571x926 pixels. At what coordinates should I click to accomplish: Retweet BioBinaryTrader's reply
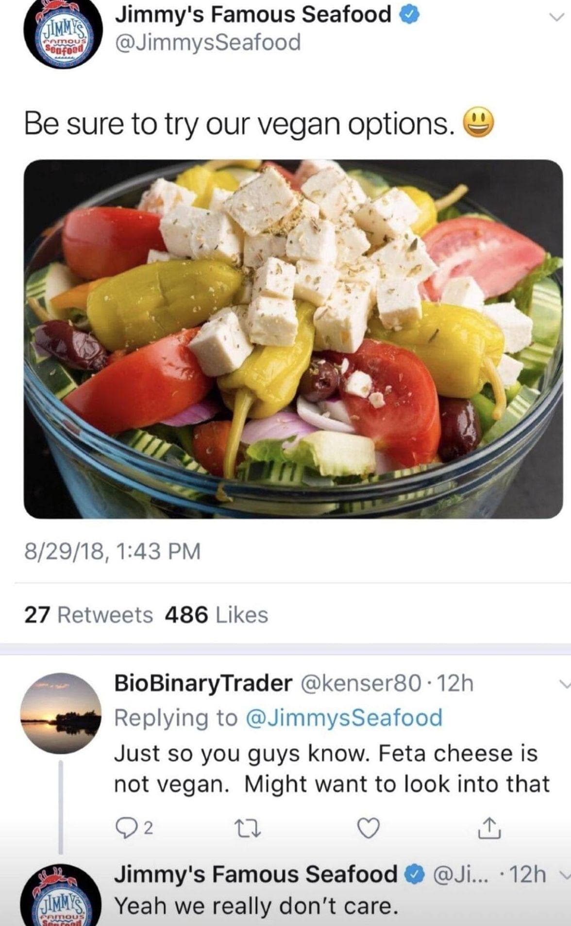point(252,827)
